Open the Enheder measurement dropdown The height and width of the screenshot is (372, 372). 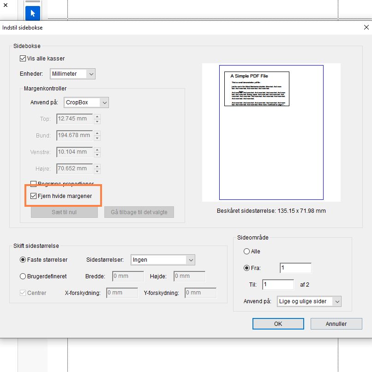pos(73,73)
